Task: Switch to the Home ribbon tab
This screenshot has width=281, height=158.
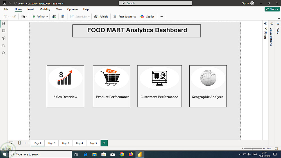Action: click(18, 9)
